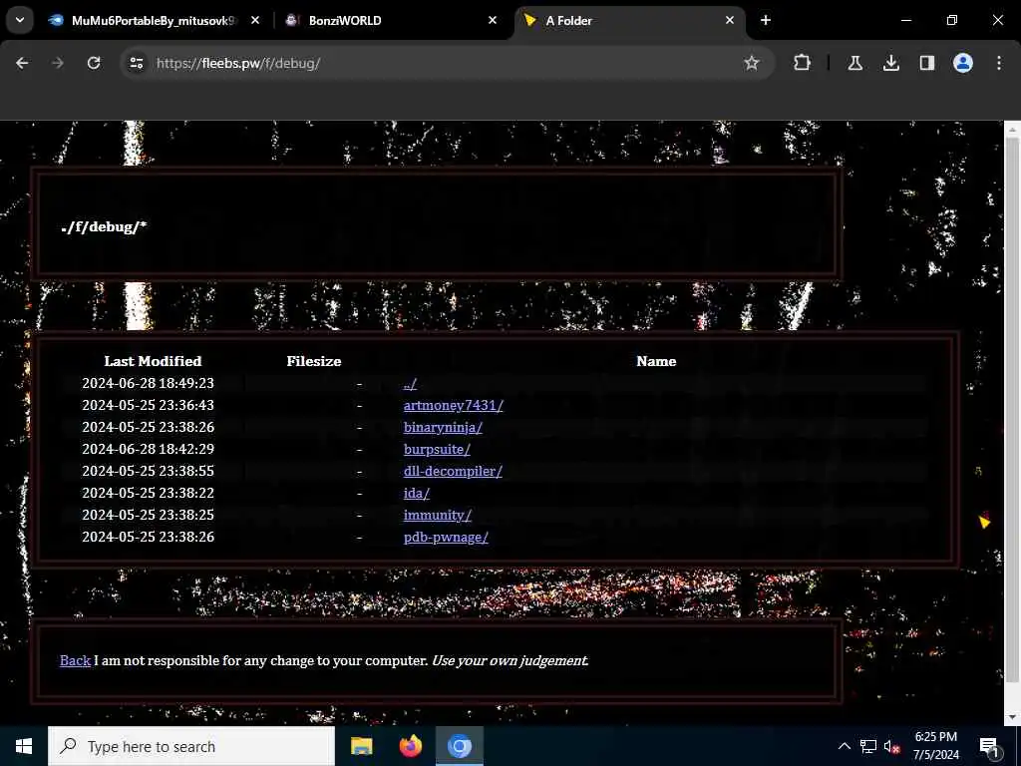
Task: Click the scrollbar down arrow
Action: coord(1012,717)
